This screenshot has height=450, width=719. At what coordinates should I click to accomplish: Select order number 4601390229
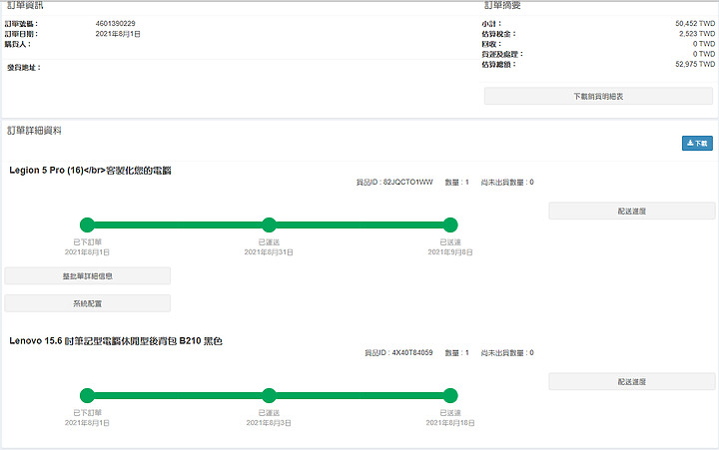[116, 23]
